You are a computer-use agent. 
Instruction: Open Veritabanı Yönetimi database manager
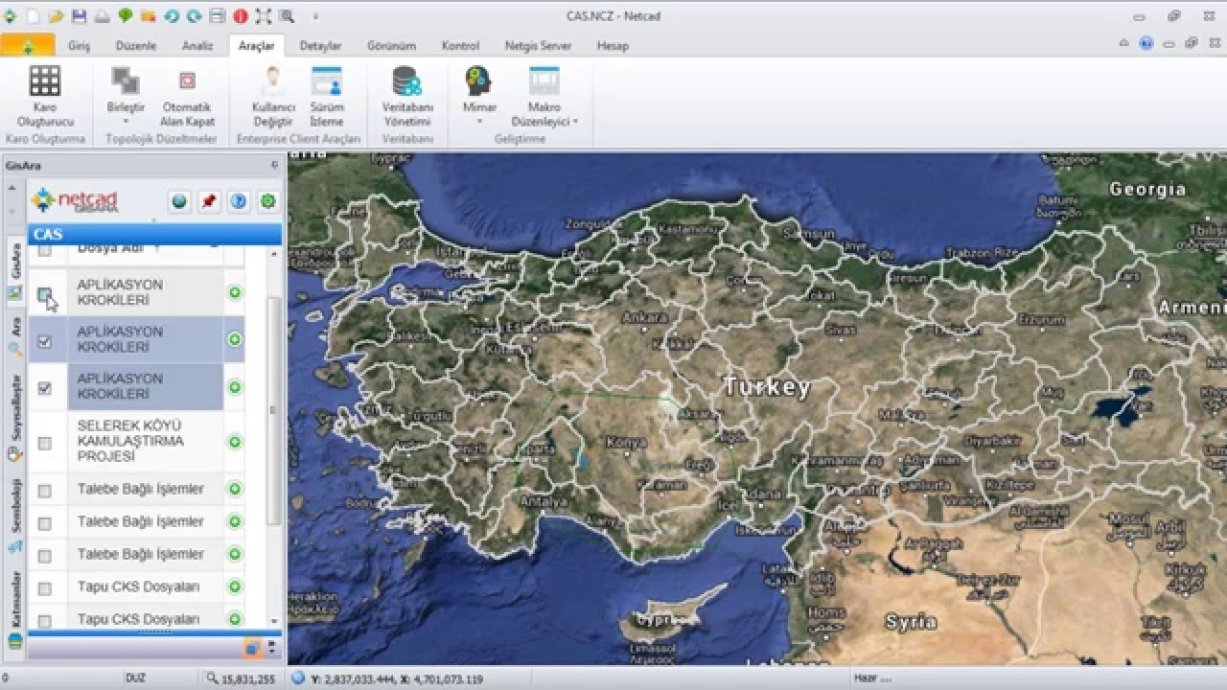(407, 97)
